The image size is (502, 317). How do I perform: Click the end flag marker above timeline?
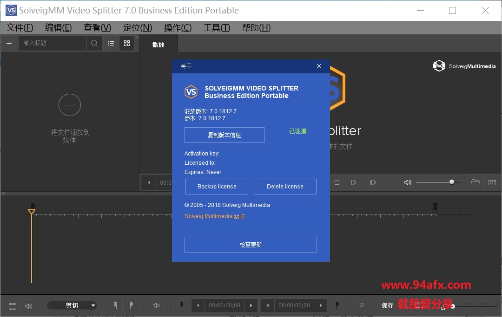[x=435, y=207]
